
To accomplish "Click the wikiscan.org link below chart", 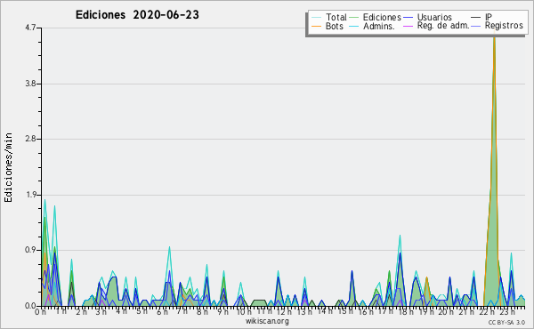I will point(267,321).
